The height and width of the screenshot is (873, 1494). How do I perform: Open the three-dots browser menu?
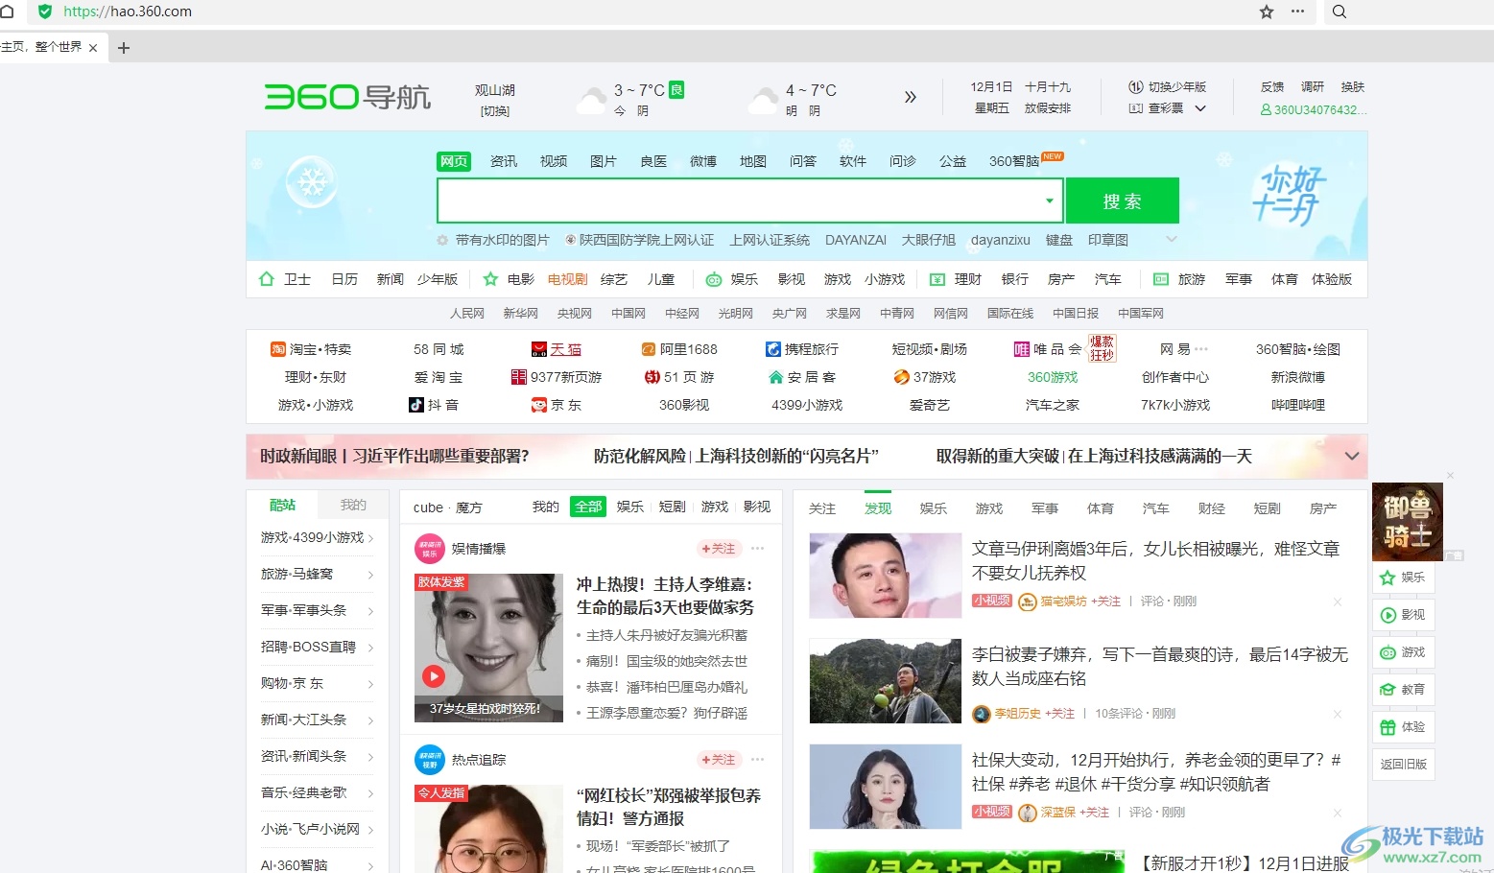click(1297, 12)
